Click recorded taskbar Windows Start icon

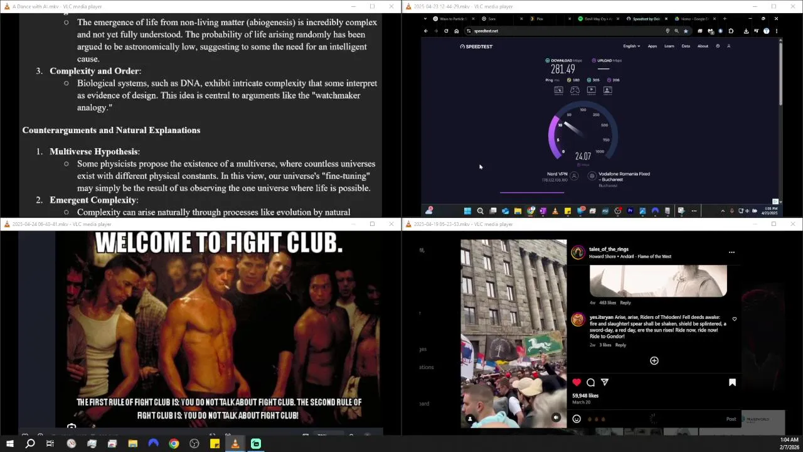tap(467, 211)
